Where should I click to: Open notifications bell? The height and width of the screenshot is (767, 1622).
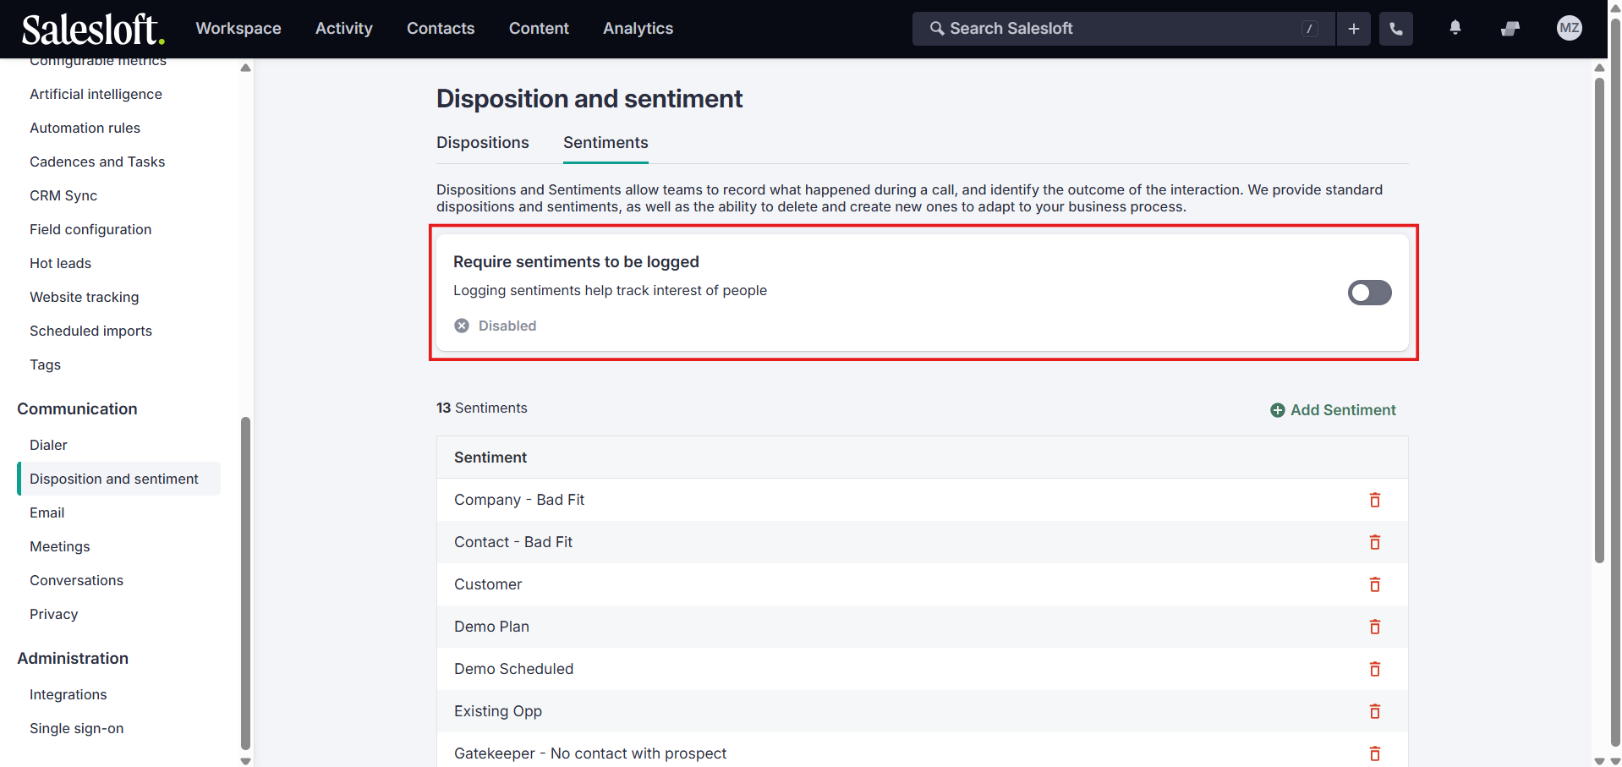[x=1455, y=28]
